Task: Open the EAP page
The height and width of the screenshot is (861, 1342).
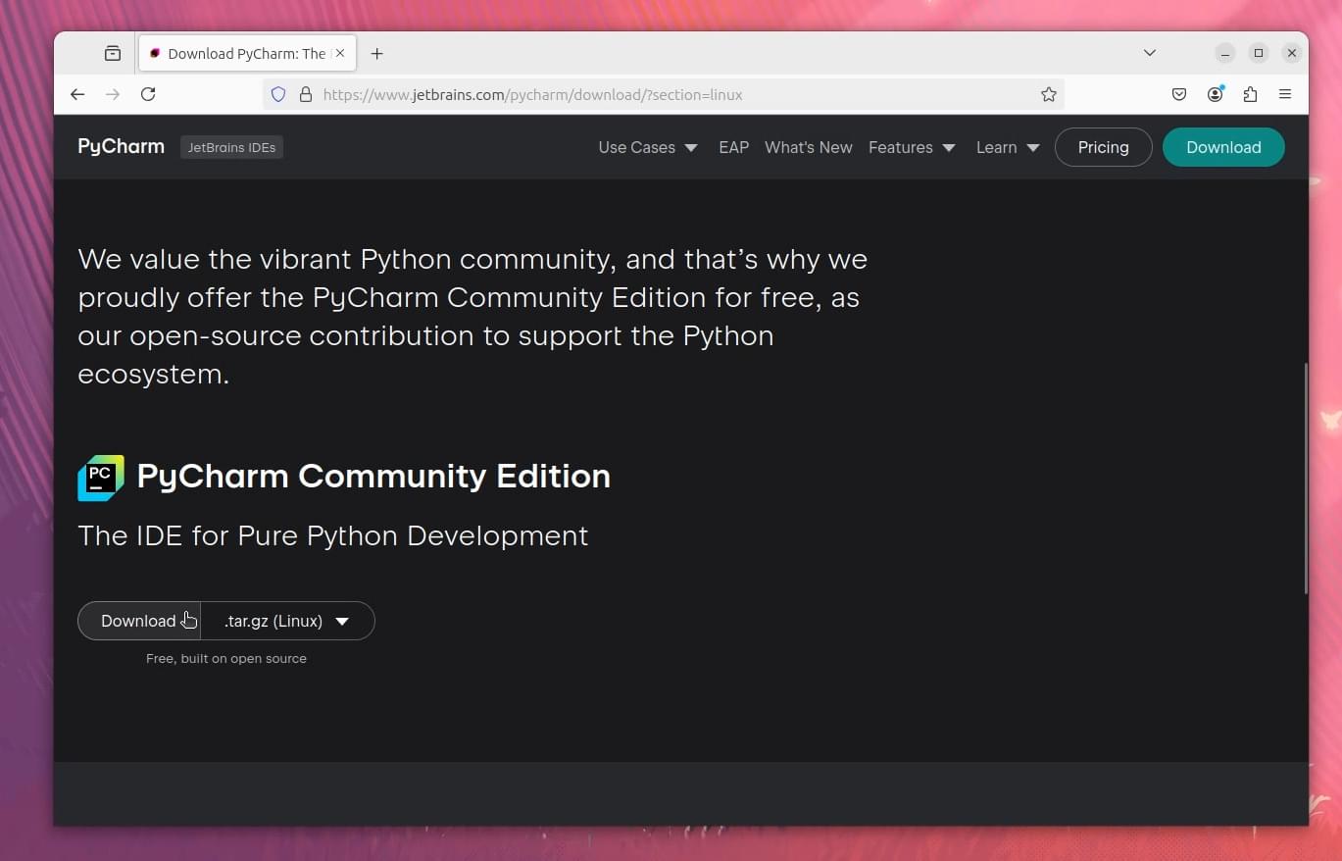Action: [733, 147]
